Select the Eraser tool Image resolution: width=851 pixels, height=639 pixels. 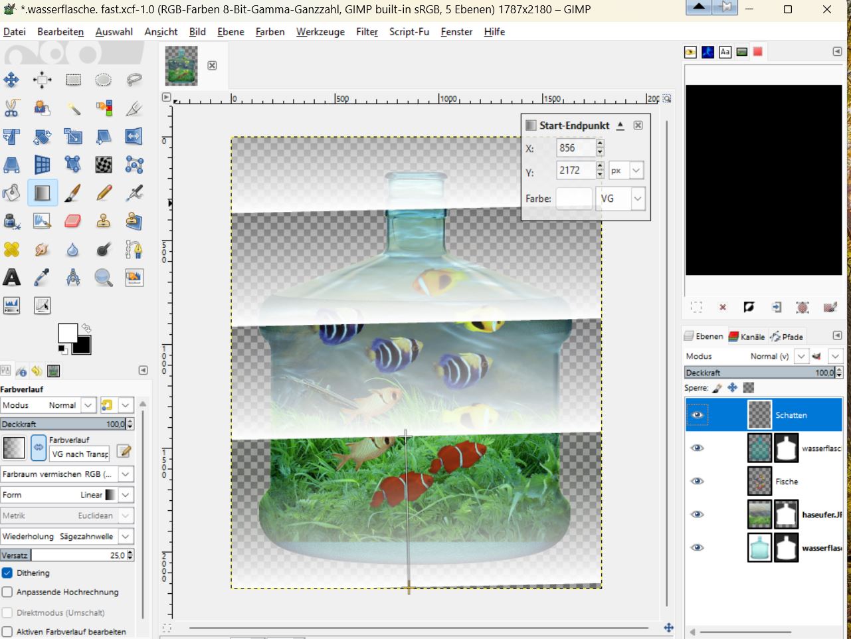[x=73, y=221]
